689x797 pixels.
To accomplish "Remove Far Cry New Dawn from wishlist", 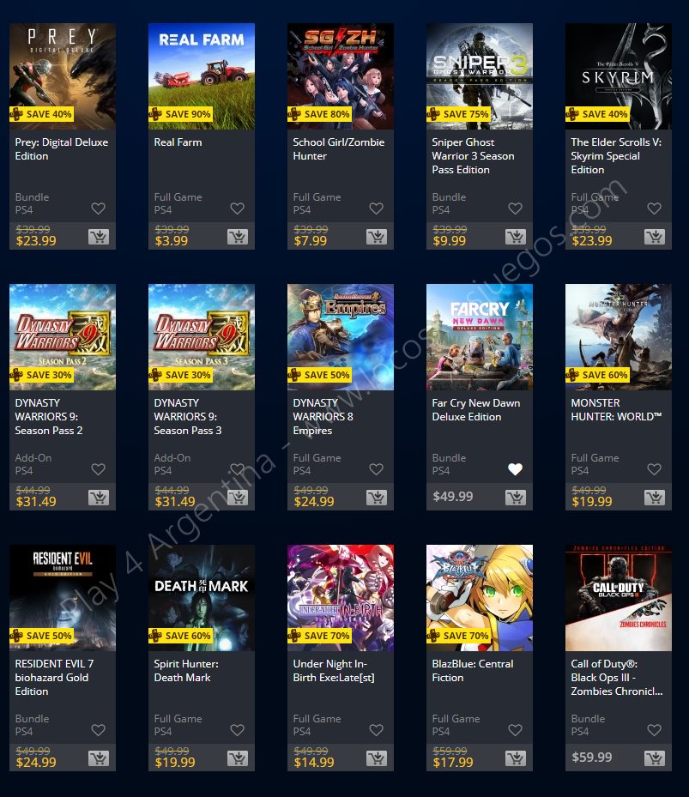I will (515, 469).
